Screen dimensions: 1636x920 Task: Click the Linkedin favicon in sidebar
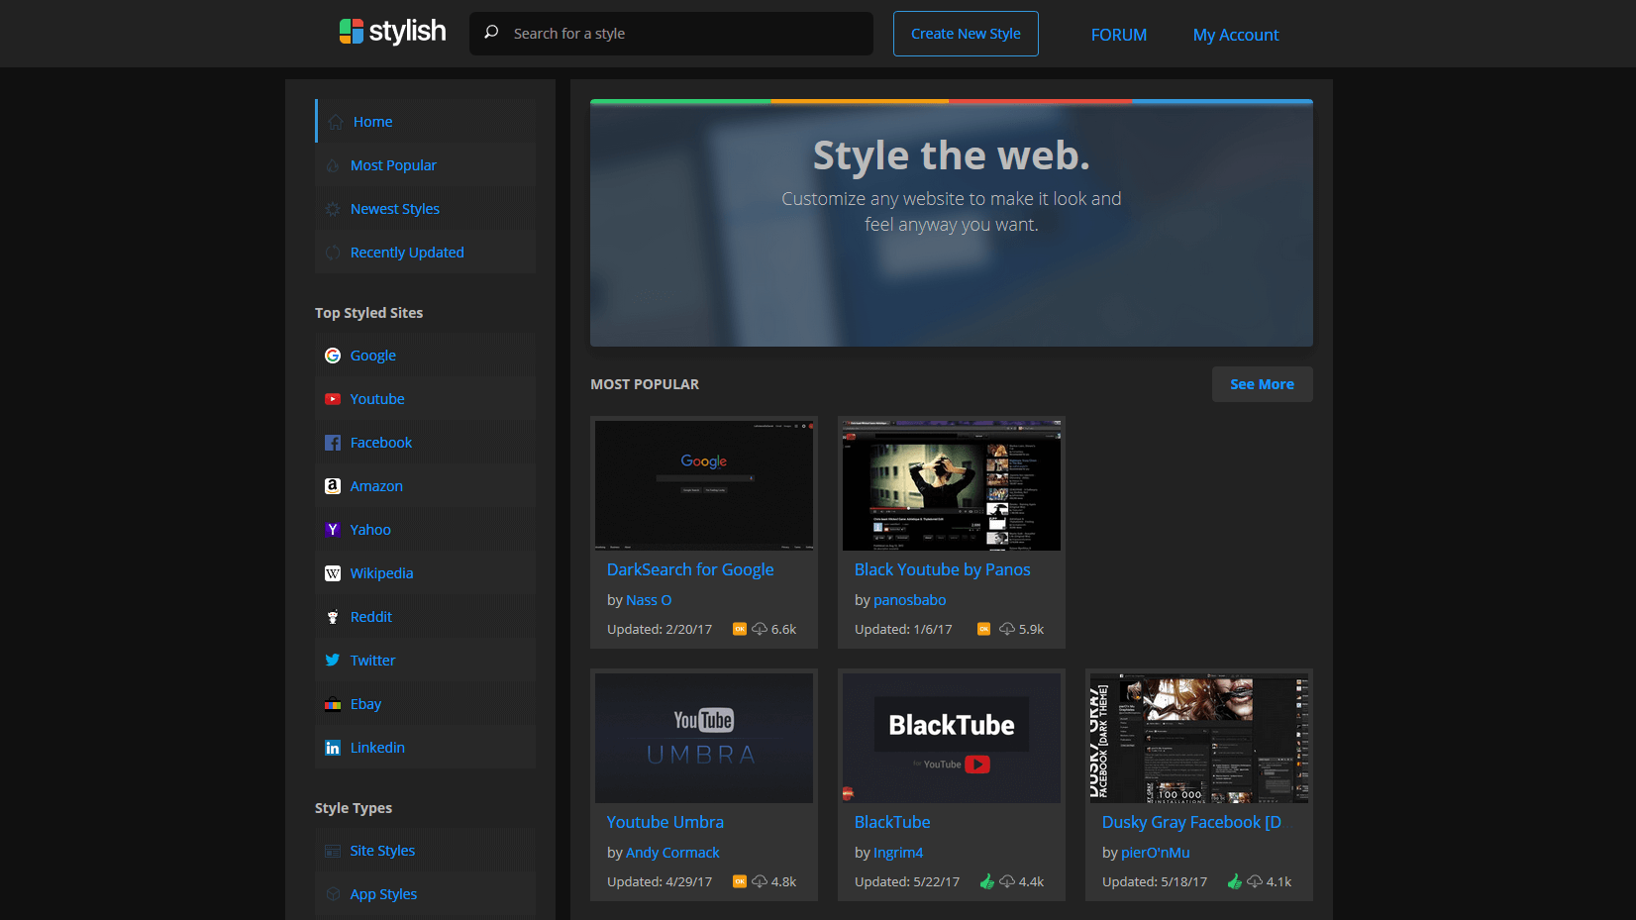pos(333,748)
